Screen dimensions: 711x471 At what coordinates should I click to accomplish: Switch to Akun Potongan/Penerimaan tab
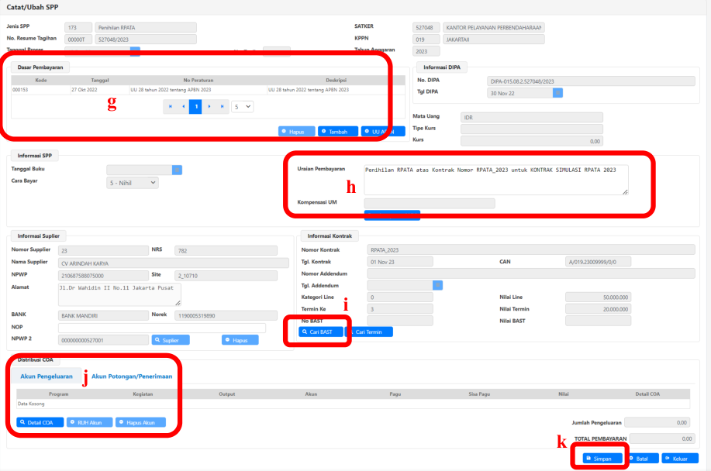[132, 376]
